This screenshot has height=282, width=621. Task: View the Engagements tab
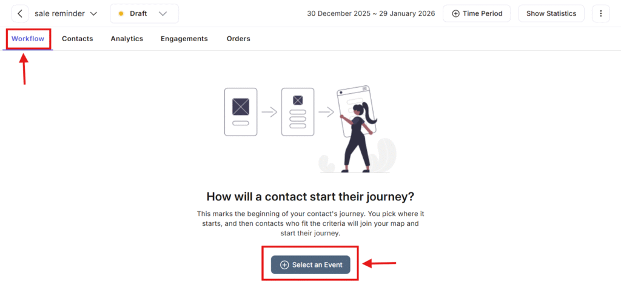(184, 39)
